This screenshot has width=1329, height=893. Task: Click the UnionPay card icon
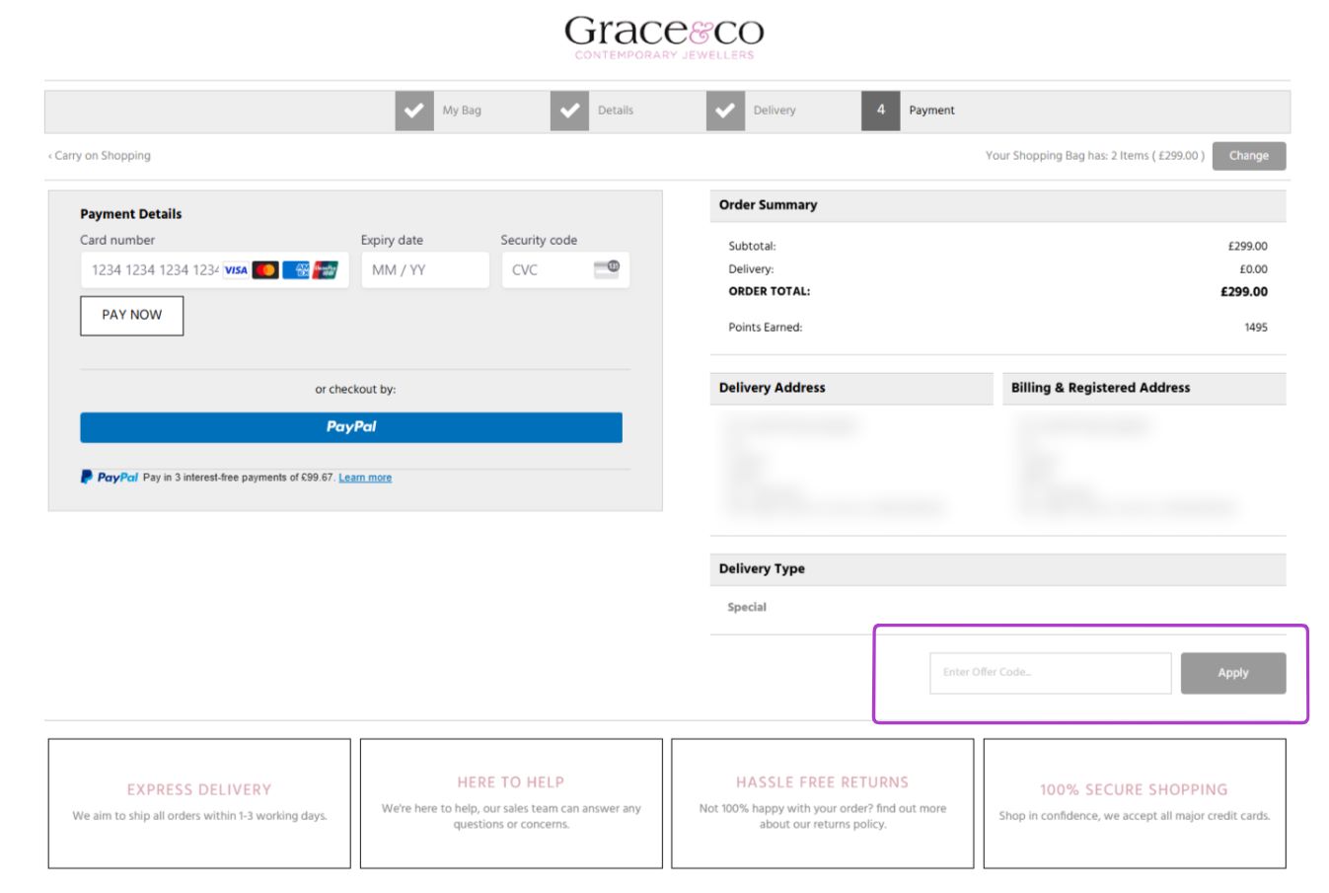point(326,270)
